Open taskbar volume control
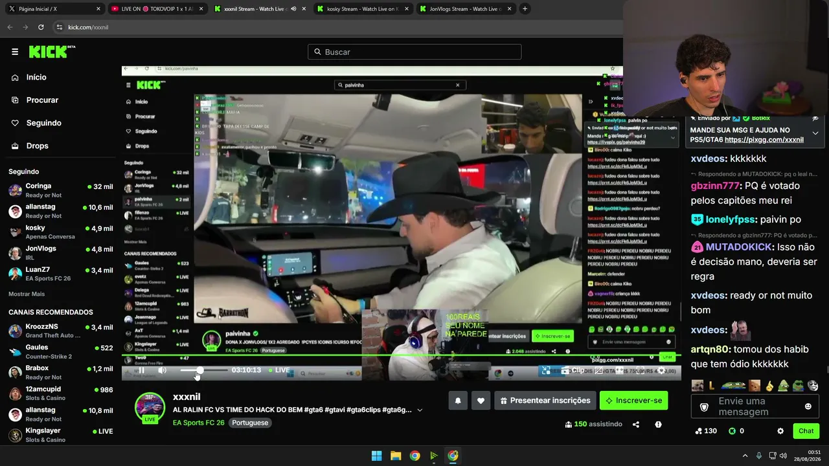Screen dimensions: 829x466 pyautogui.click(x=783, y=456)
